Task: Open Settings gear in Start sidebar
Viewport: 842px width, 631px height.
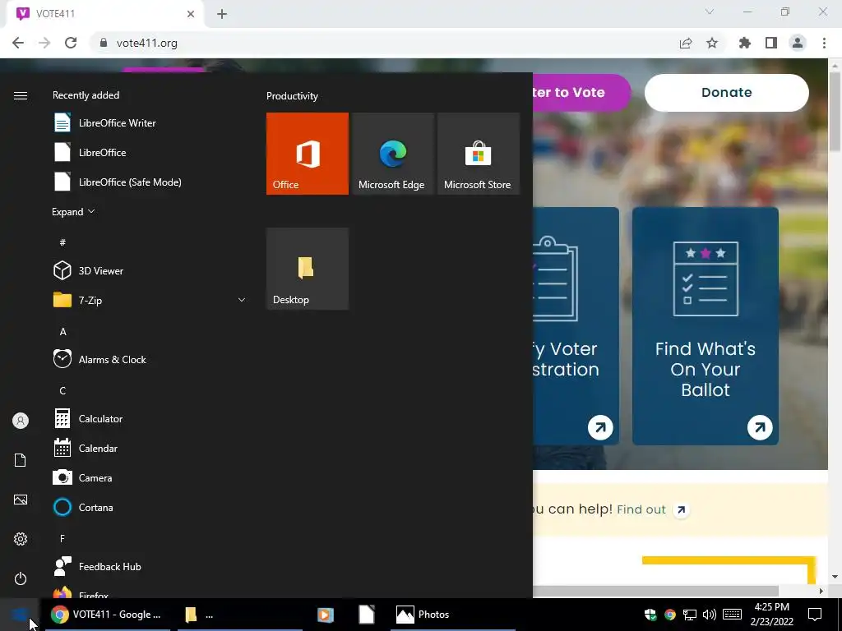Action: (21, 539)
